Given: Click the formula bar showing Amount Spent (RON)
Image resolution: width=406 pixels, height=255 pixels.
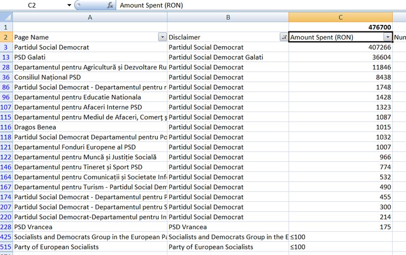Looking at the screenshot, I should point(261,5).
